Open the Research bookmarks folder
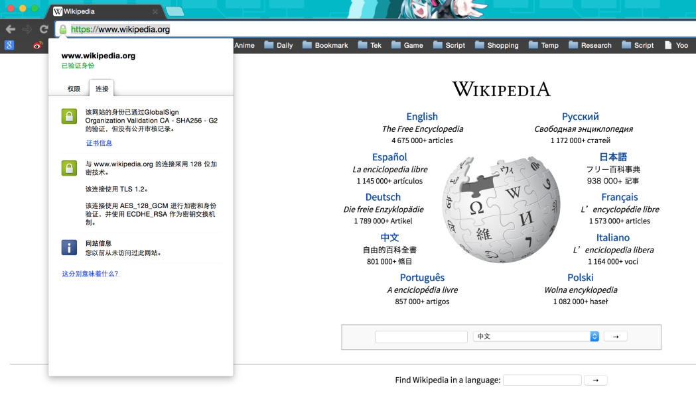 pyautogui.click(x=591, y=45)
